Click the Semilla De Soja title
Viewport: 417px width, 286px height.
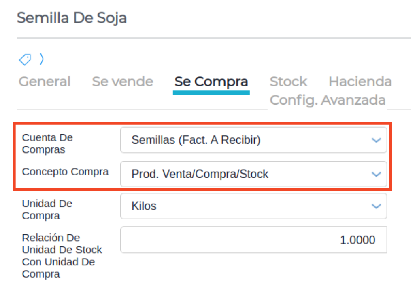point(72,18)
